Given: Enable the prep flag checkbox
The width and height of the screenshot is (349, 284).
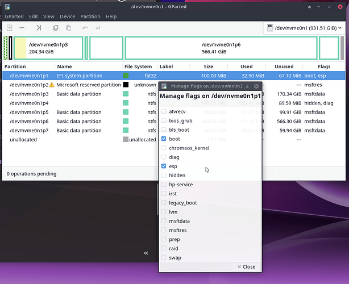Looking at the screenshot, I should coord(164,239).
